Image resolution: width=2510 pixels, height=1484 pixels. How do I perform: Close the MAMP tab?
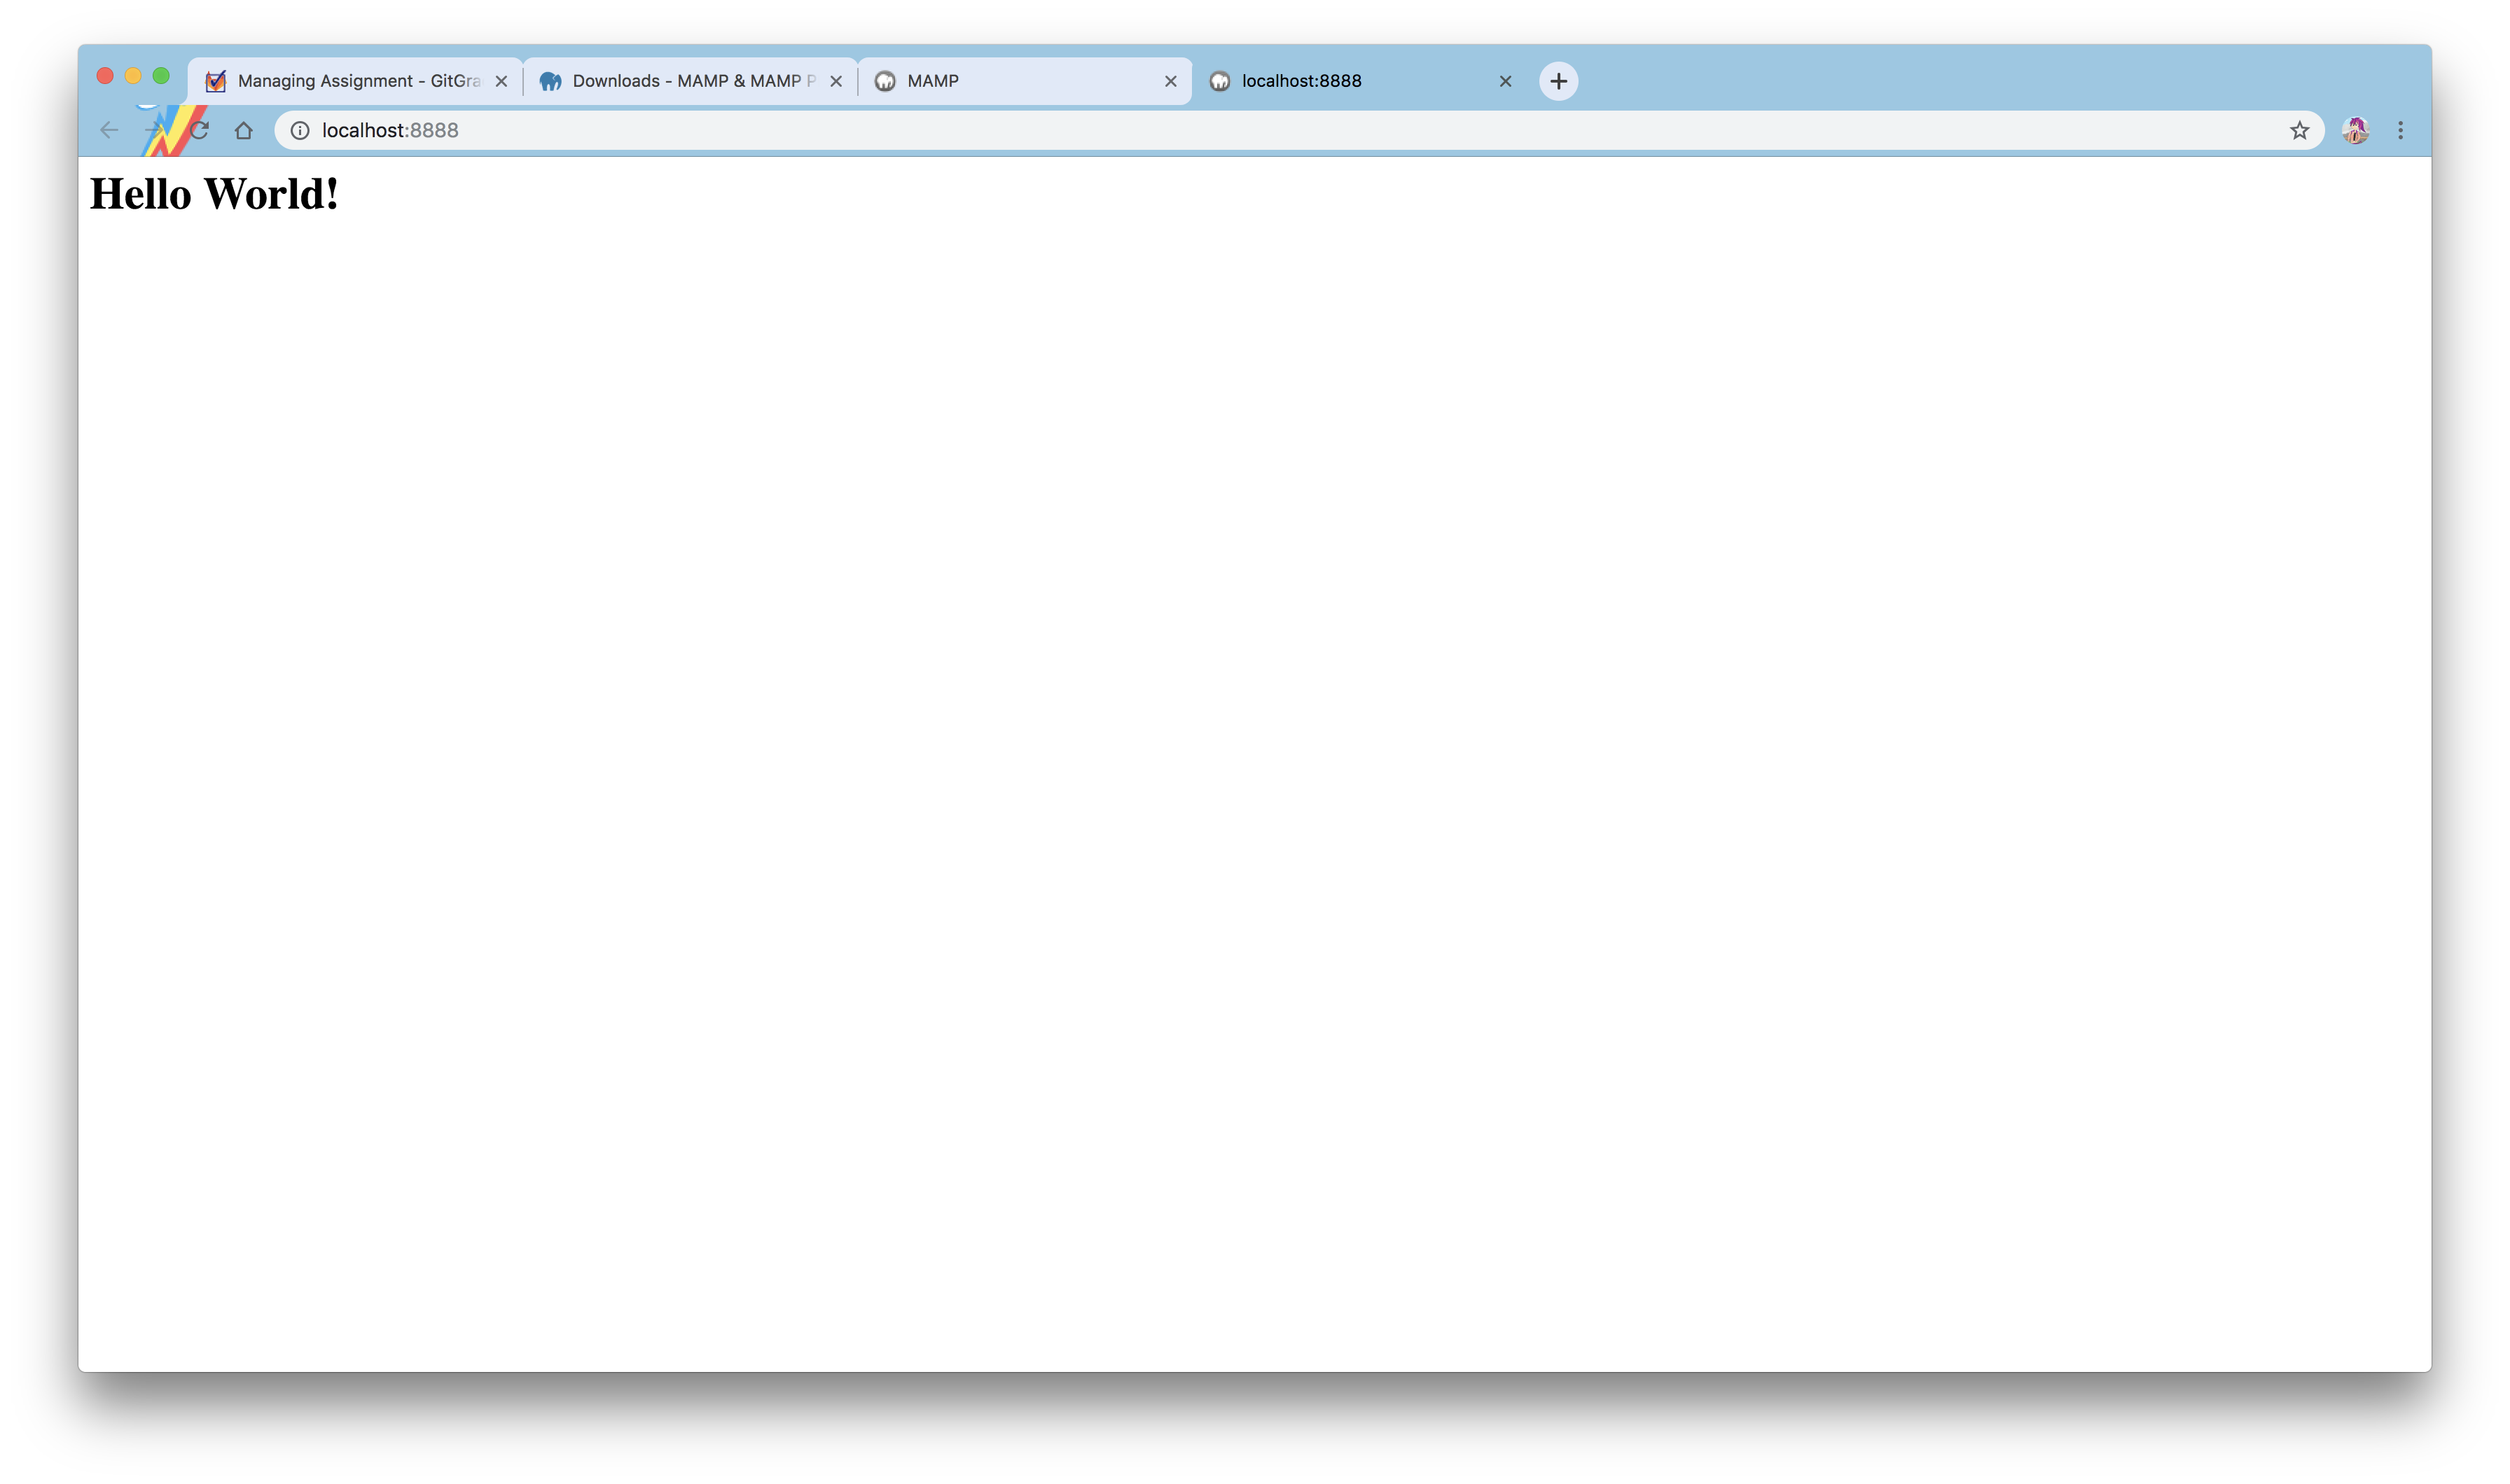(1170, 81)
